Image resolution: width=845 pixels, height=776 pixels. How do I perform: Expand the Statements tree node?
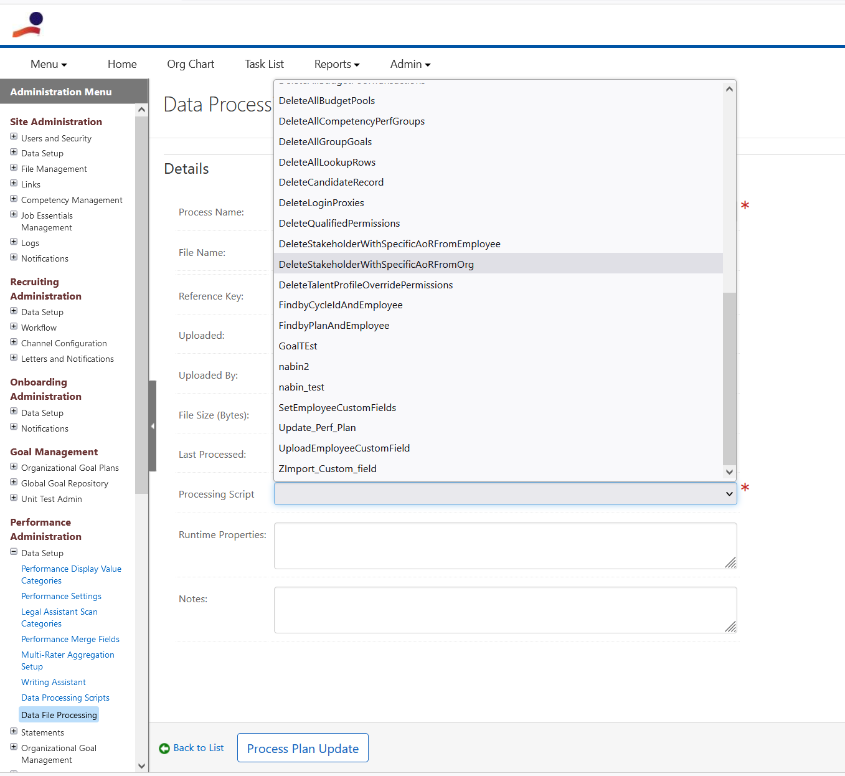coord(14,731)
